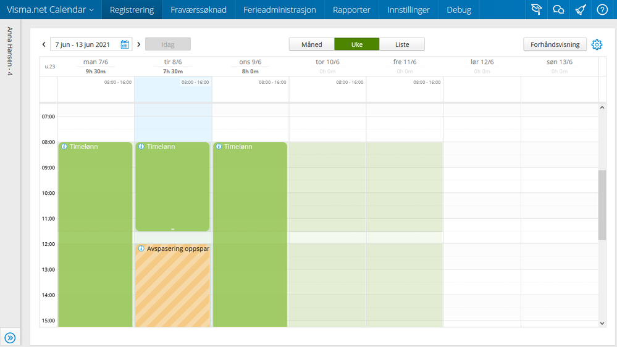Viewport: 617px width, 347px height.
Task: Open Visma.net Calendar app dropdown
Action: 50,10
